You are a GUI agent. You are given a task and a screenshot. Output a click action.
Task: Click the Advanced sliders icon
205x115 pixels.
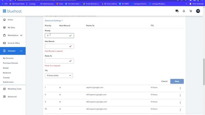pos(4,96)
